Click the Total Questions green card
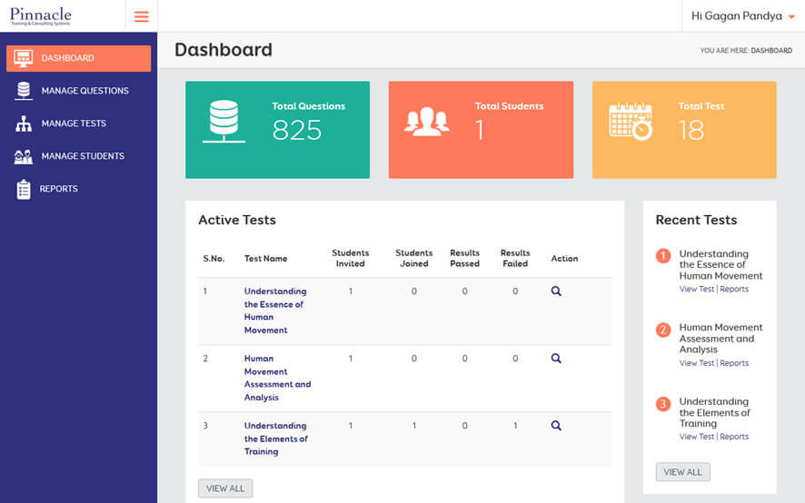 pyautogui.click(x=277, y=130)
